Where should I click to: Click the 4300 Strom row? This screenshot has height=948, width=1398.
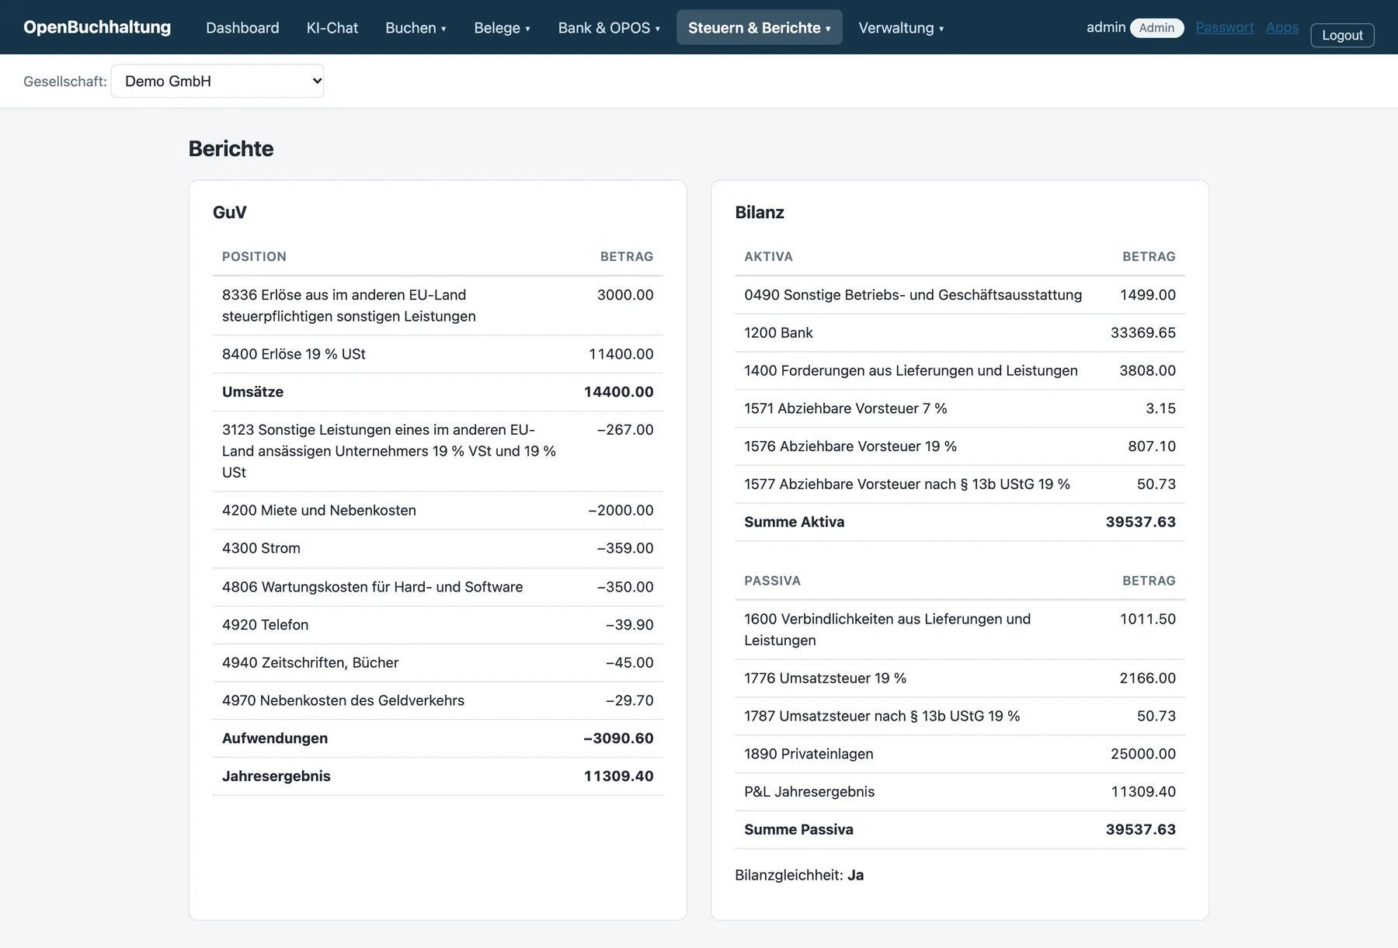click(x=437, y=548)
